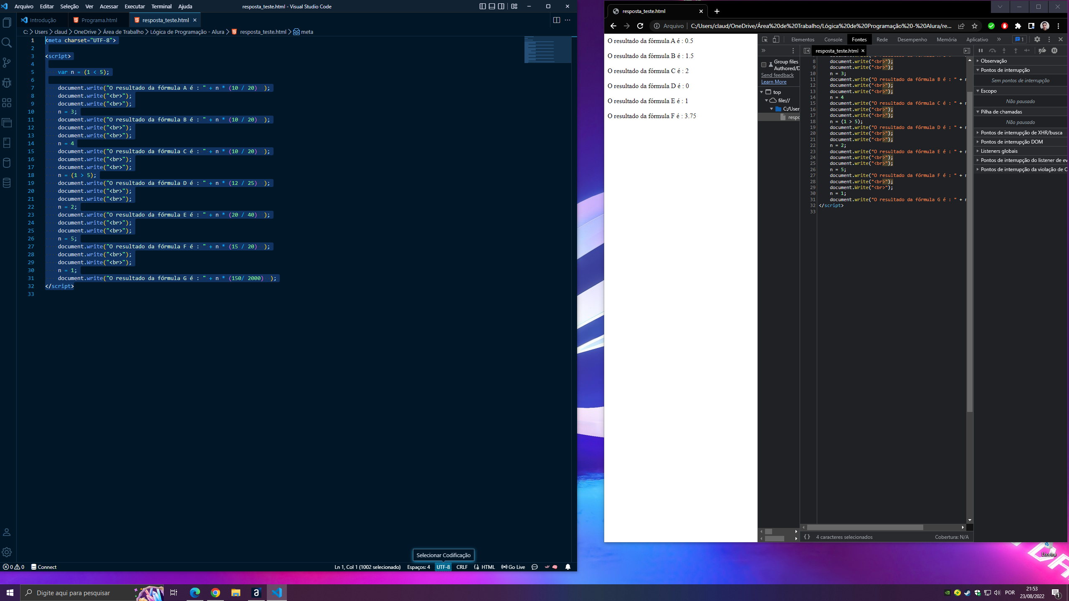The width and height of the screenshot is (1069, 601).
Task: Toggle CRLF line ending in status bar
Action: point(462,566)
